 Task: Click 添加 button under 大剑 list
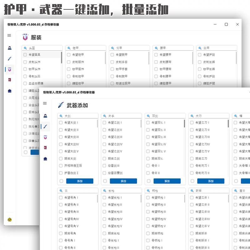pyautogui.click(x=80, y=181)
